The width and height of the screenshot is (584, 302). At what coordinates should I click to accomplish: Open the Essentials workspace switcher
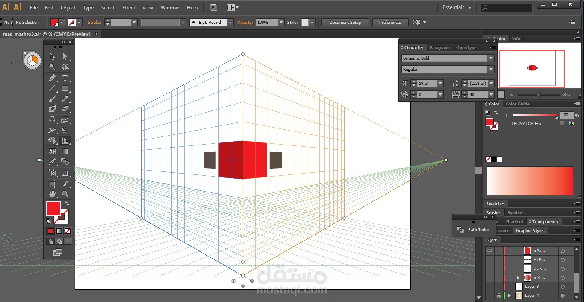pyautogui.click(x=457, y=7)
